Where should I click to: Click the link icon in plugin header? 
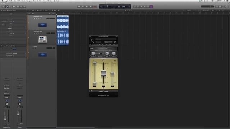(x=115, y=42)
